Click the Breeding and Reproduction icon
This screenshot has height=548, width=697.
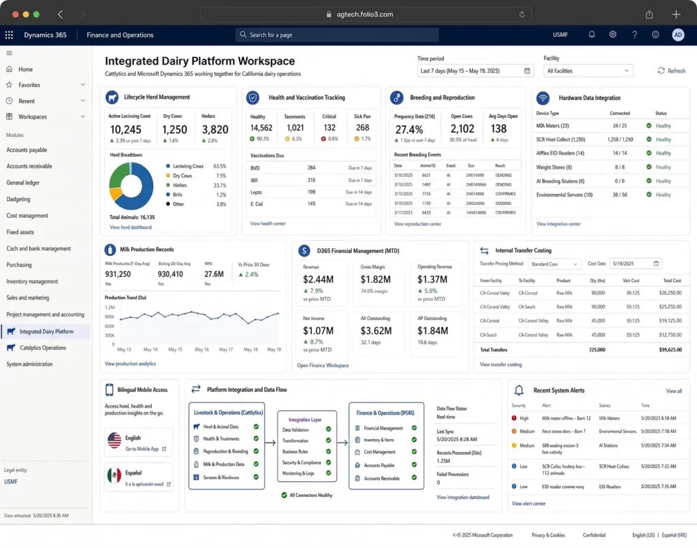(x=397, y=97)
